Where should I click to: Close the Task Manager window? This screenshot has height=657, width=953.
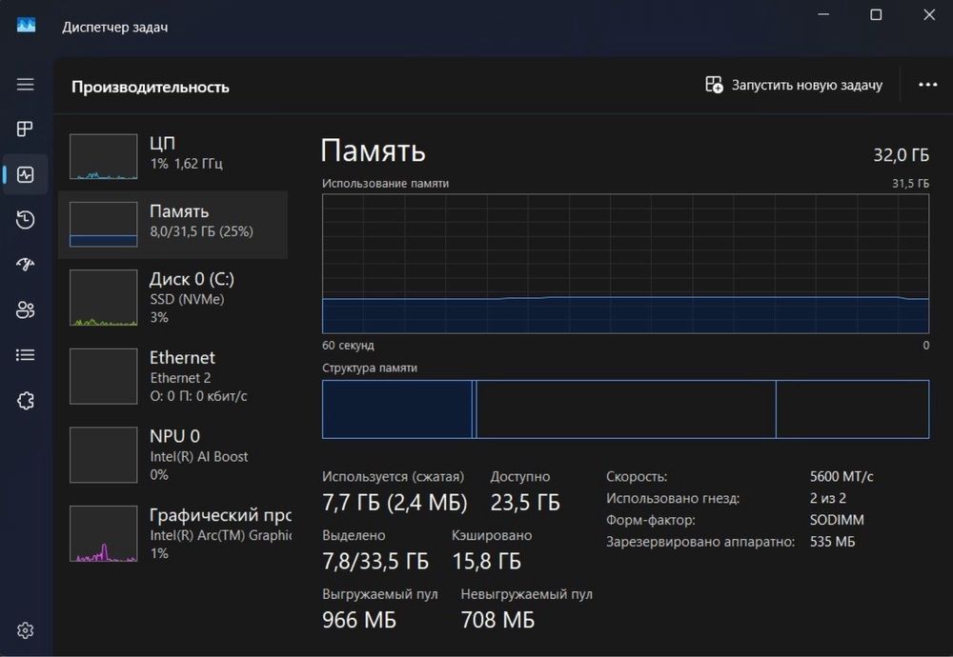point(929,14)
